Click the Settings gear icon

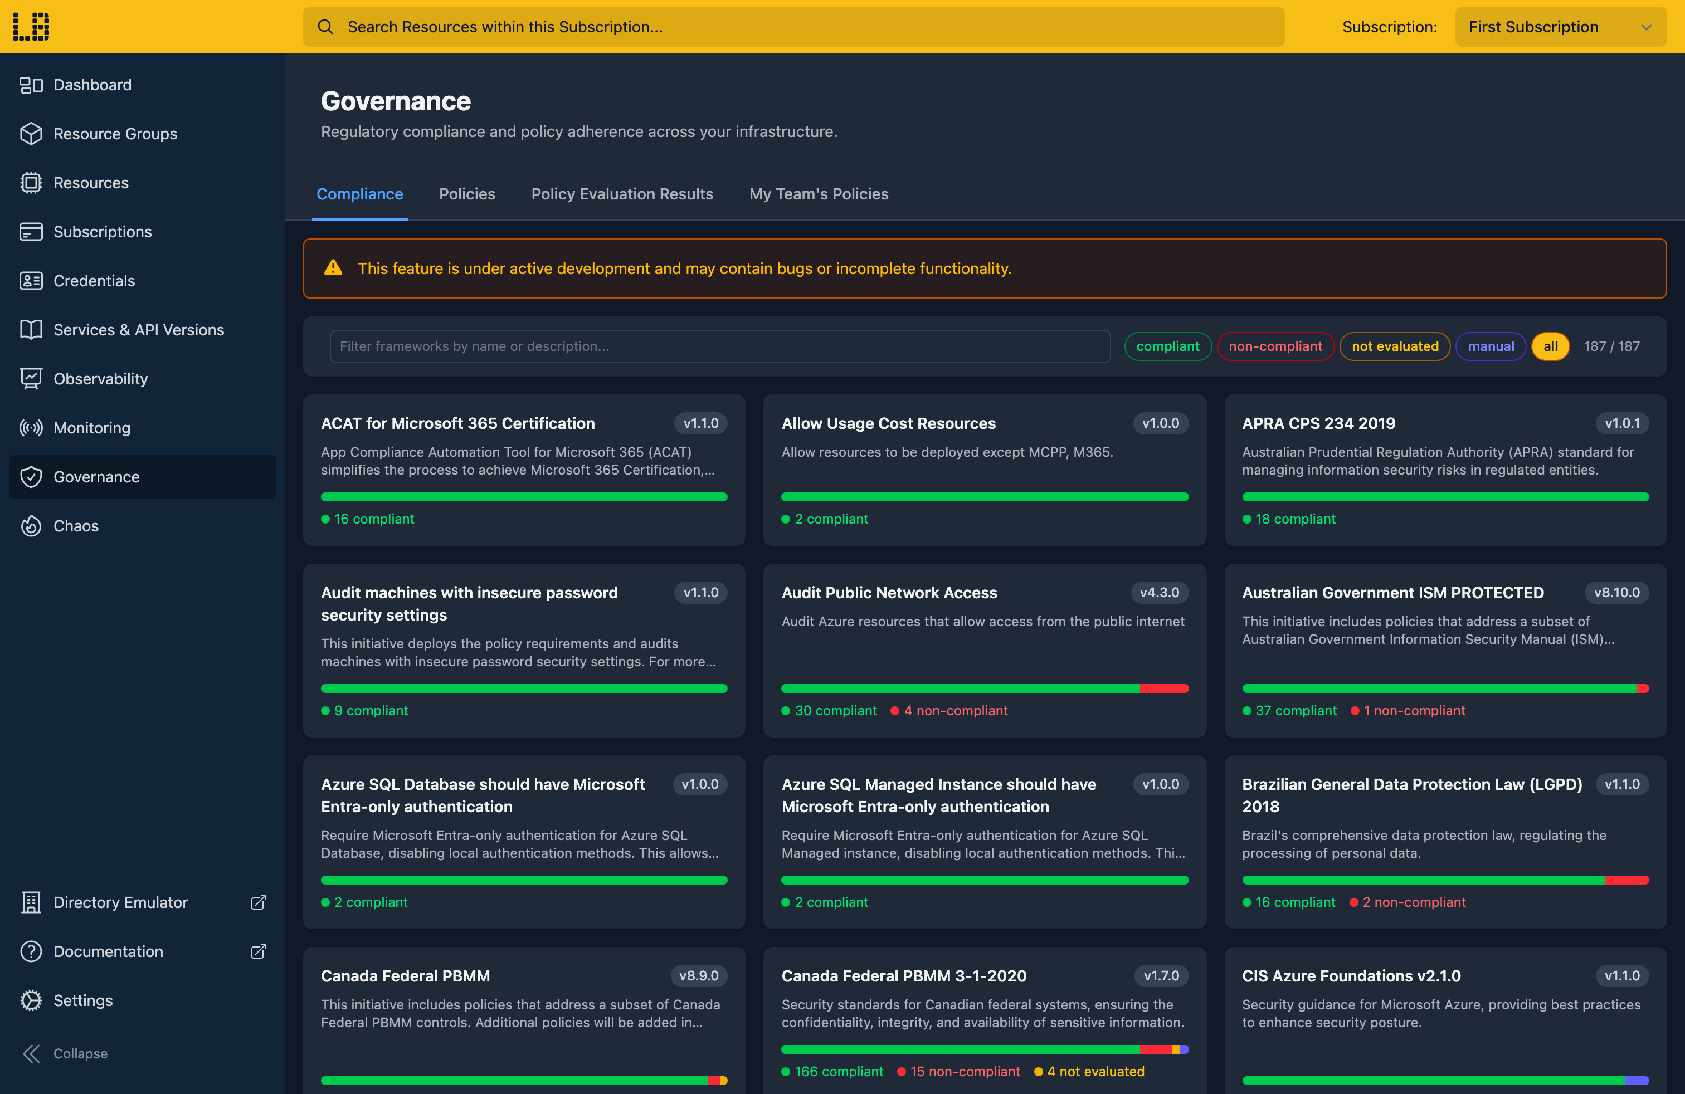[x=31, y=1000]
